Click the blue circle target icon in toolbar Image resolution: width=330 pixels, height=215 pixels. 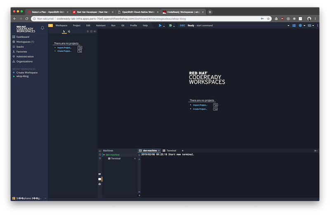click(300, 26)
